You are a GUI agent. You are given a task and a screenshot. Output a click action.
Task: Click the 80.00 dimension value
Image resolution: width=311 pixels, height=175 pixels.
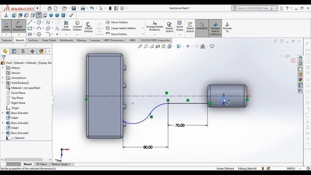tap(148, 147)
